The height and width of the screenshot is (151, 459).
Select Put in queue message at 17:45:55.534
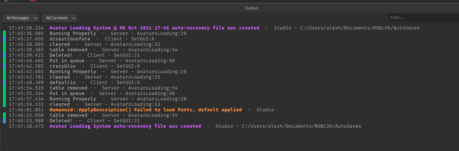[67, 94]
